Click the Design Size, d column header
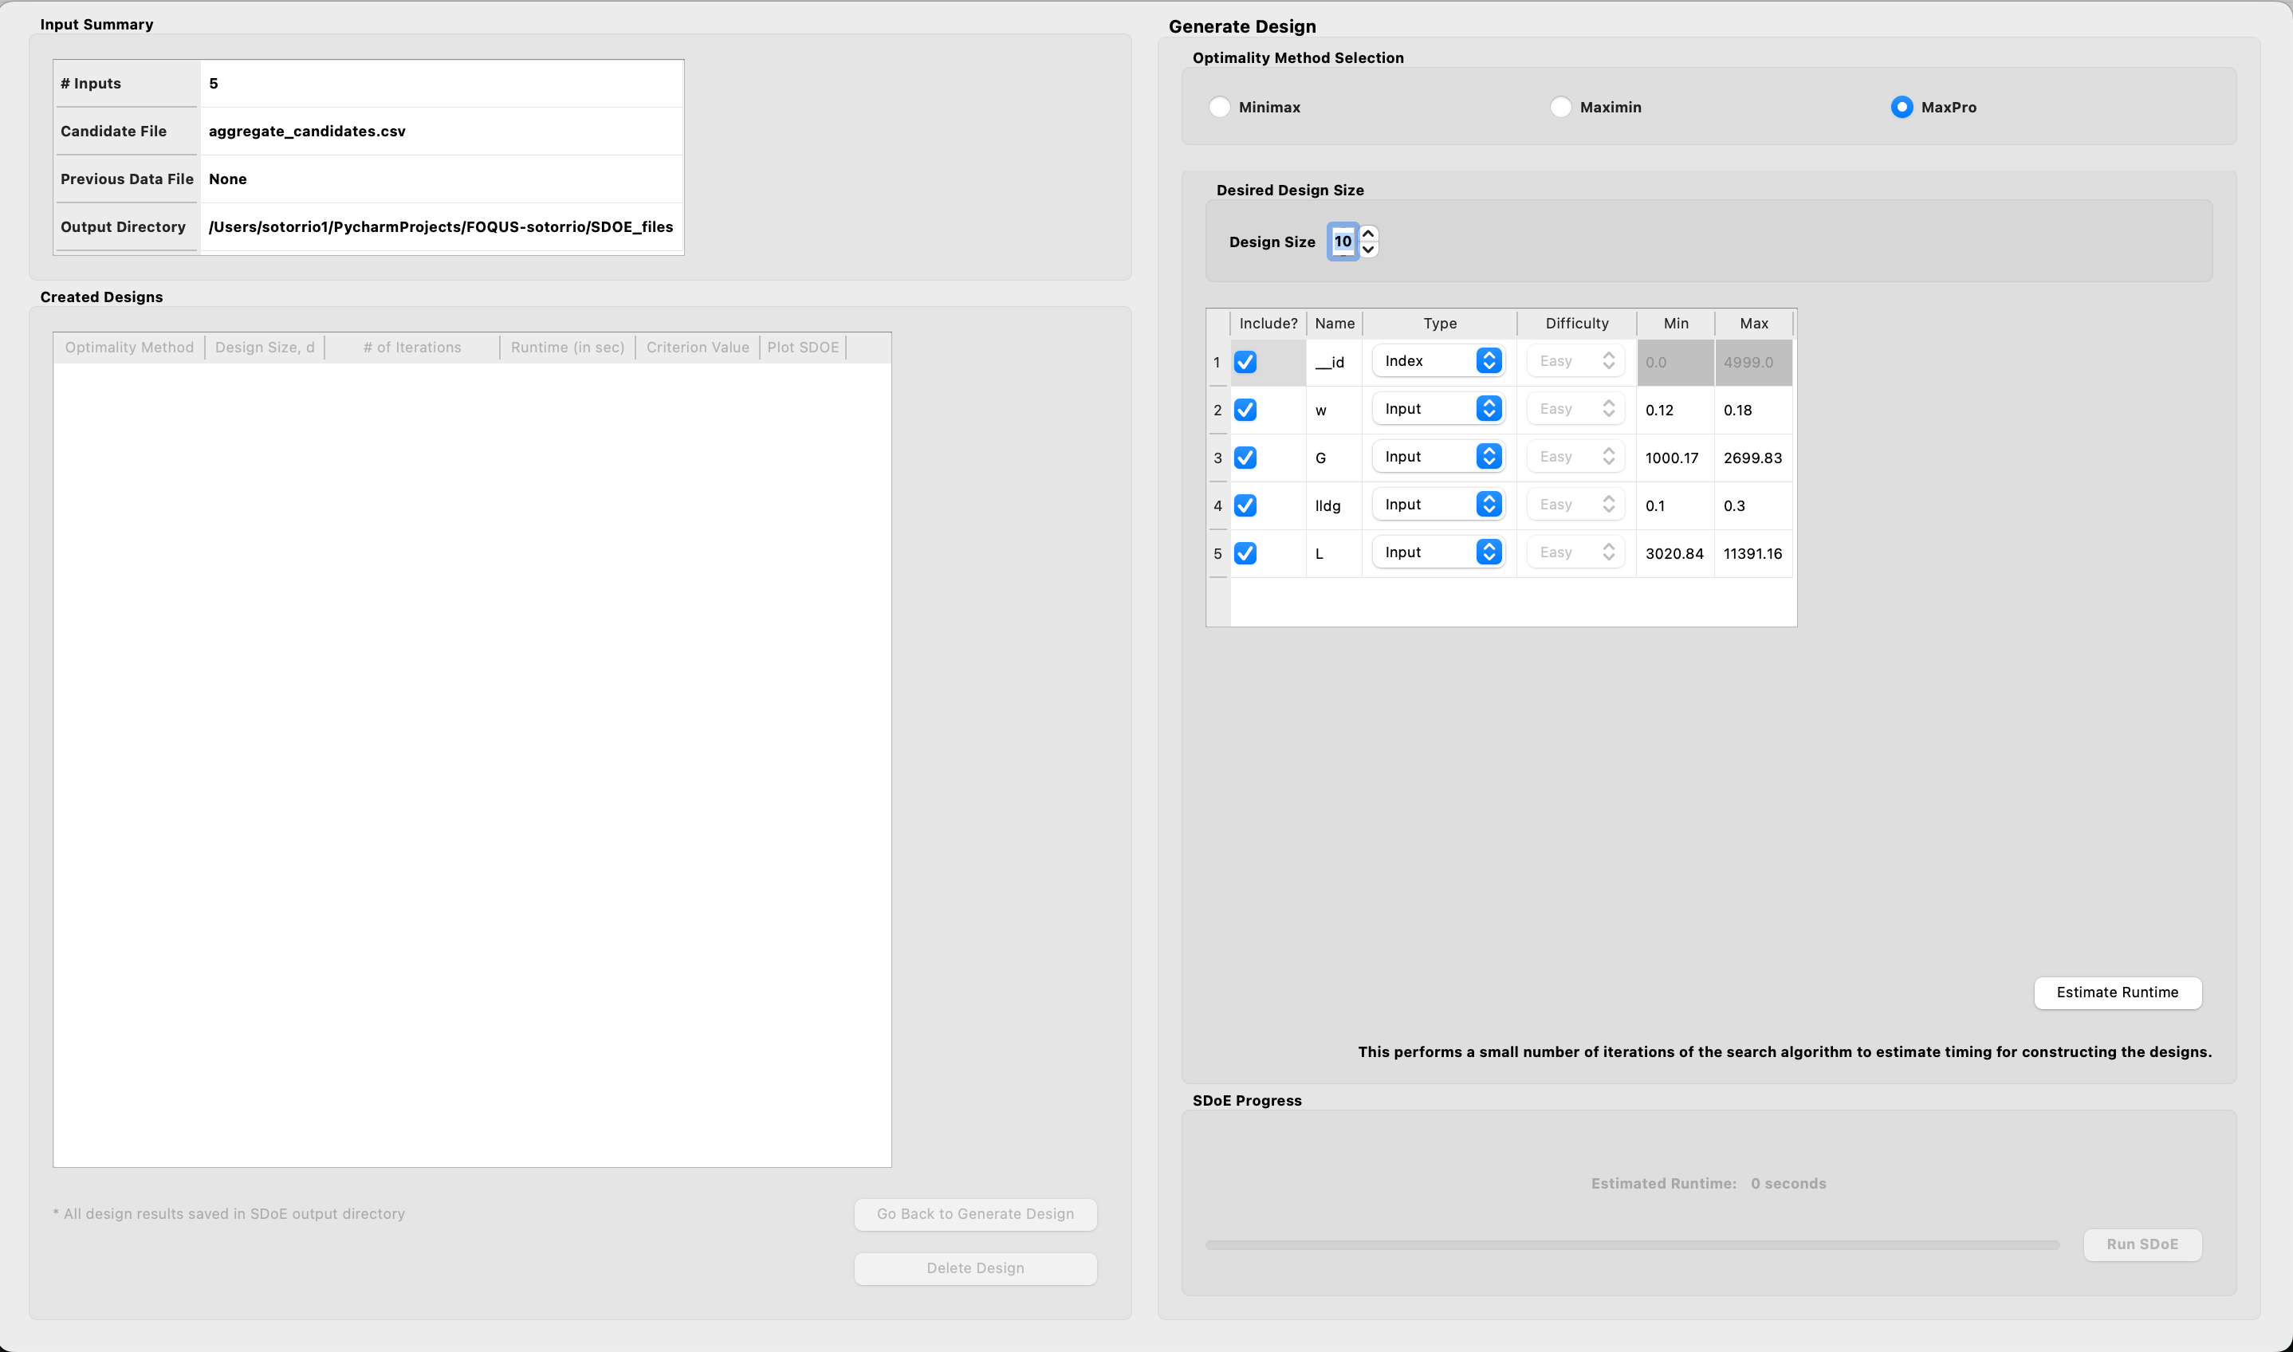The height and width of the screenshot is (1352, 2293). 264,348
